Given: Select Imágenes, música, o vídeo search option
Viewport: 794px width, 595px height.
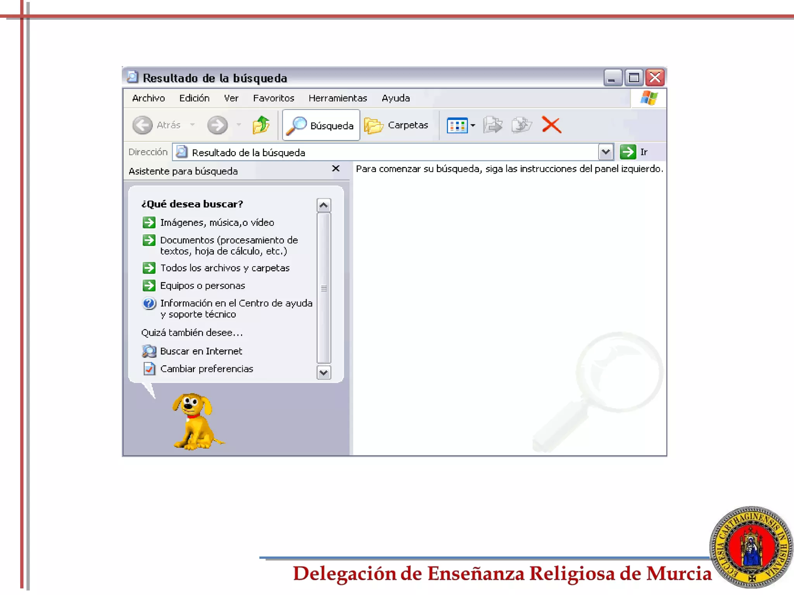Looking at the screenshot, I should click(217, 223).
